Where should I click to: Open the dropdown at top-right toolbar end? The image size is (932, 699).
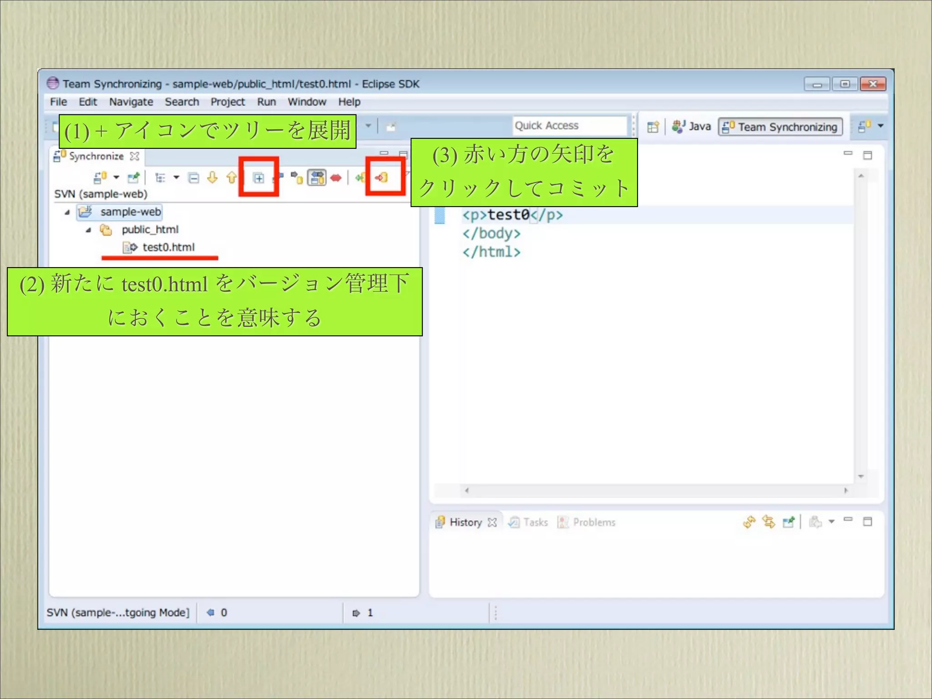coord(881,126)
